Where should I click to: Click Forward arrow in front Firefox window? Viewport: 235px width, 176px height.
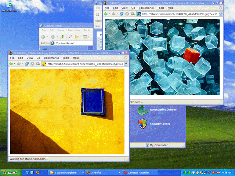[x=19, y=64]
